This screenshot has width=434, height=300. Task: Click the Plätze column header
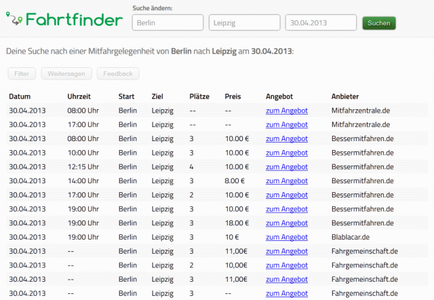coord(200,96)
